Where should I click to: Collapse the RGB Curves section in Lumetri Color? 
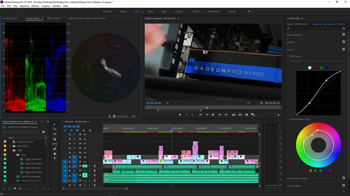click(x=287, y=56)
